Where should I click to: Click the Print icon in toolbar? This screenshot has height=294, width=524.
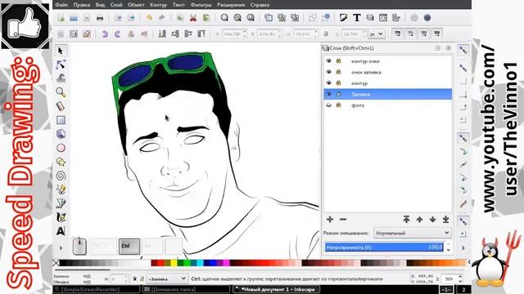pyautogui.click(x=100, y=18)
